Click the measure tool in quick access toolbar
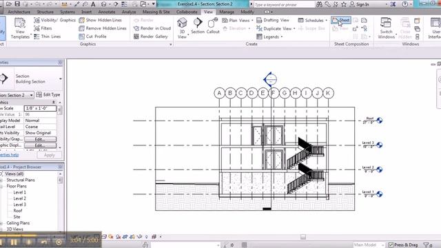 (65, 4)
